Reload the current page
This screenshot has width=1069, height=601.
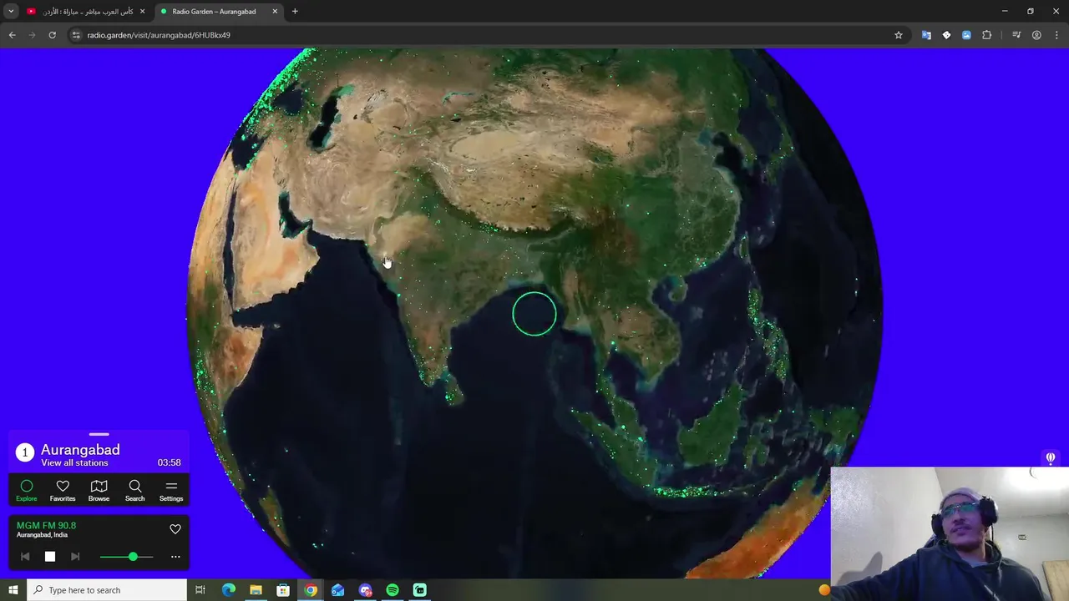tap(52, 35)
